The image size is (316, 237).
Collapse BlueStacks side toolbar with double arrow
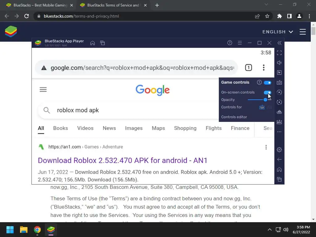point(279,43)
